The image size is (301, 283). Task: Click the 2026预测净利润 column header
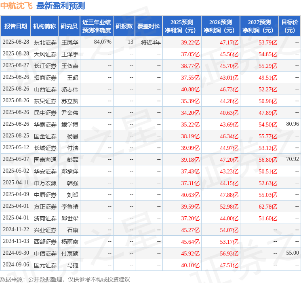(x=221, y=26)
